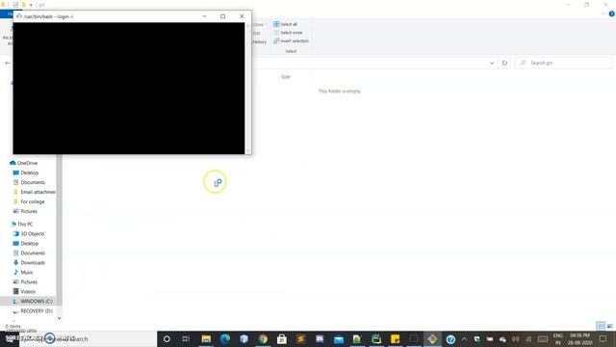Close the bash terminal window
Viewport: 616px width, 347px height.
coord(242,16)
